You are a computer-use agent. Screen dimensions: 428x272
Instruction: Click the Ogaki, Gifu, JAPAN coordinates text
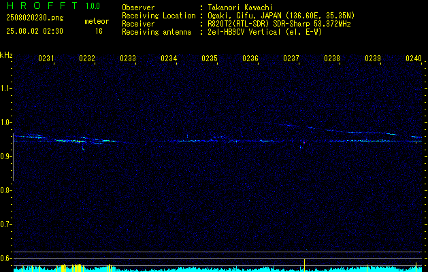click(281, 16)
